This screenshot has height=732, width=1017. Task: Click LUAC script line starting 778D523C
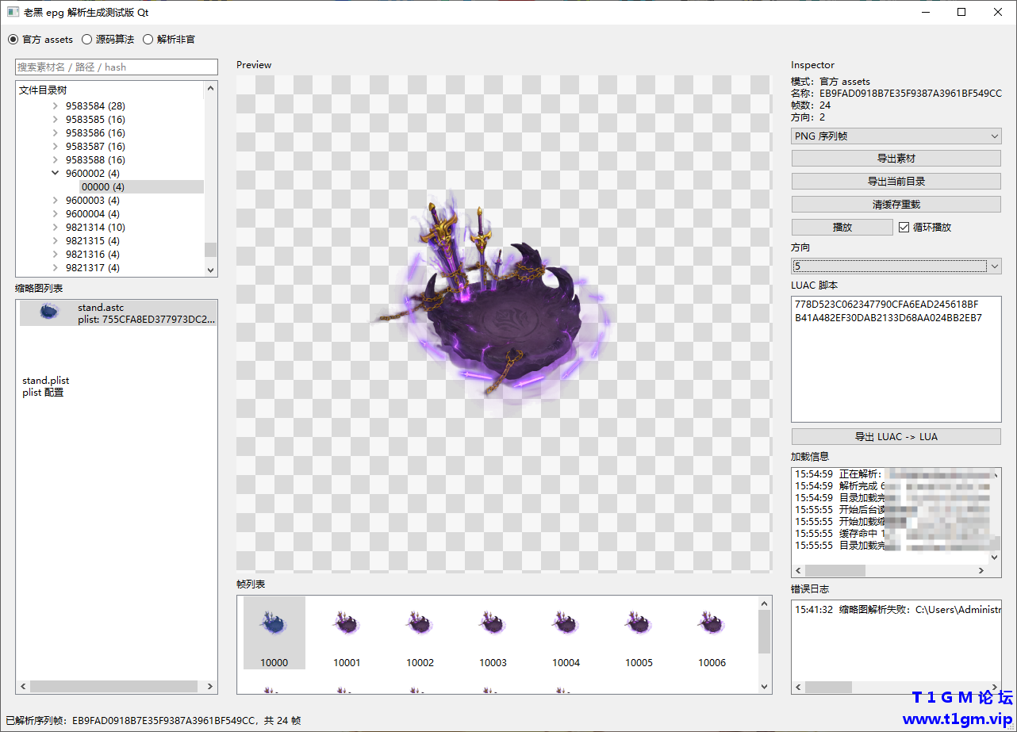coord(888,305)
